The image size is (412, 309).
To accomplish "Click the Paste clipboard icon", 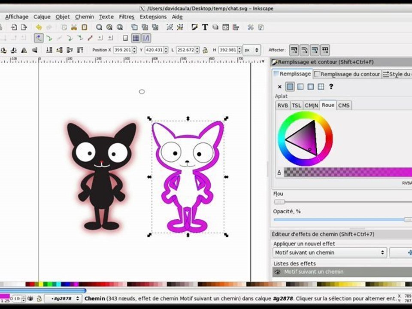I will coord(85,27).
